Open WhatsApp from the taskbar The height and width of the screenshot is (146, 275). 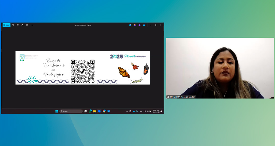tap(90, 111)
